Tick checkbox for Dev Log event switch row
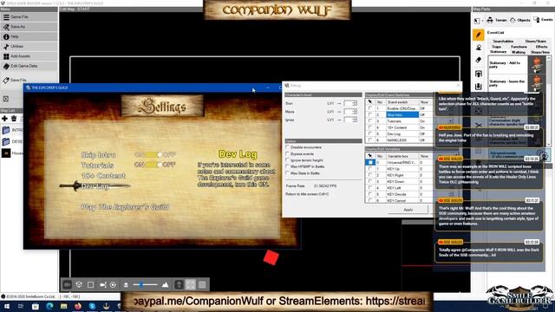555x312 pixels. tap(370, 133)
